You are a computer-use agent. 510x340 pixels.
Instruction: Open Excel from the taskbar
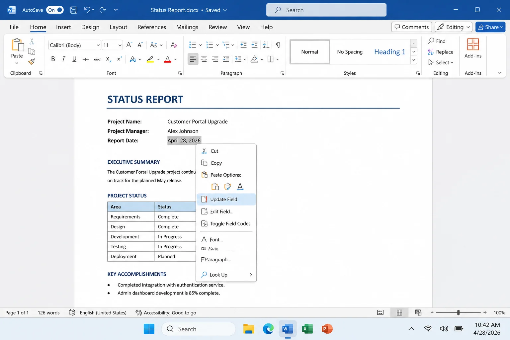tap(307, 329)
